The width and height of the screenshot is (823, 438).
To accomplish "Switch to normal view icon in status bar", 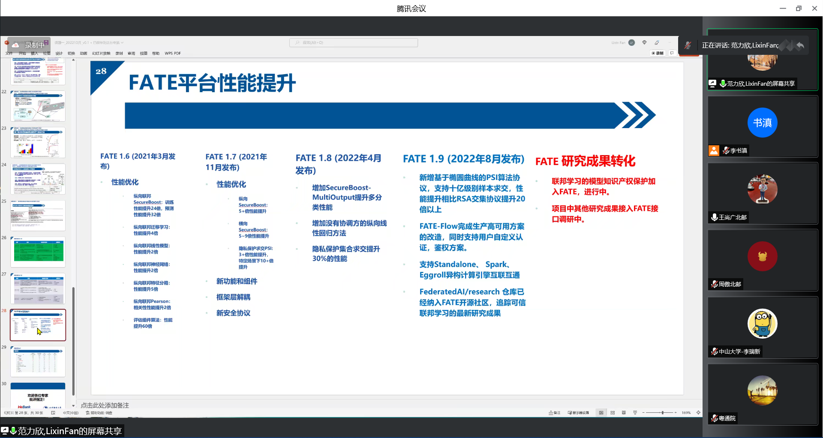I will click(601, 412).
